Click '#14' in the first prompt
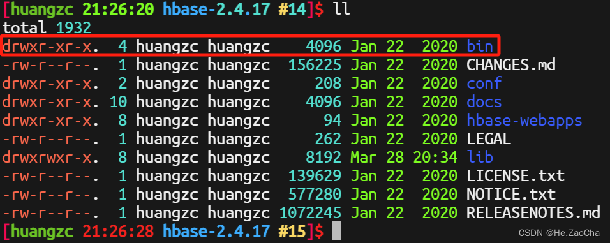The width and height of the screenshot is (610, 243). [292, 10]
